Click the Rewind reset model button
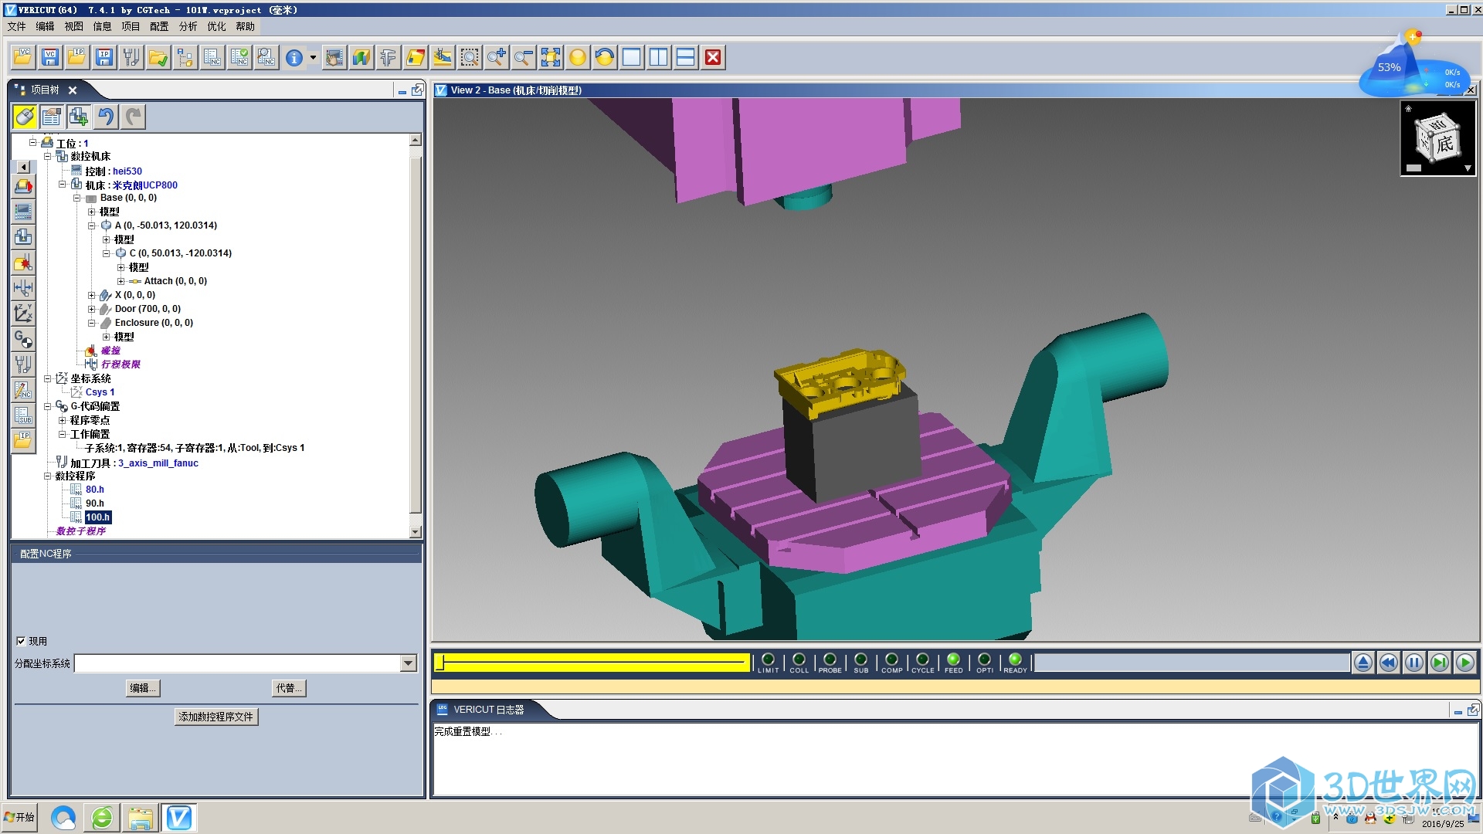 [x=1389, y=663]
